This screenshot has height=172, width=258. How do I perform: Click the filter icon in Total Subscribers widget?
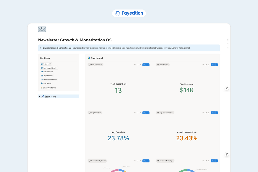tap(135, 65)
